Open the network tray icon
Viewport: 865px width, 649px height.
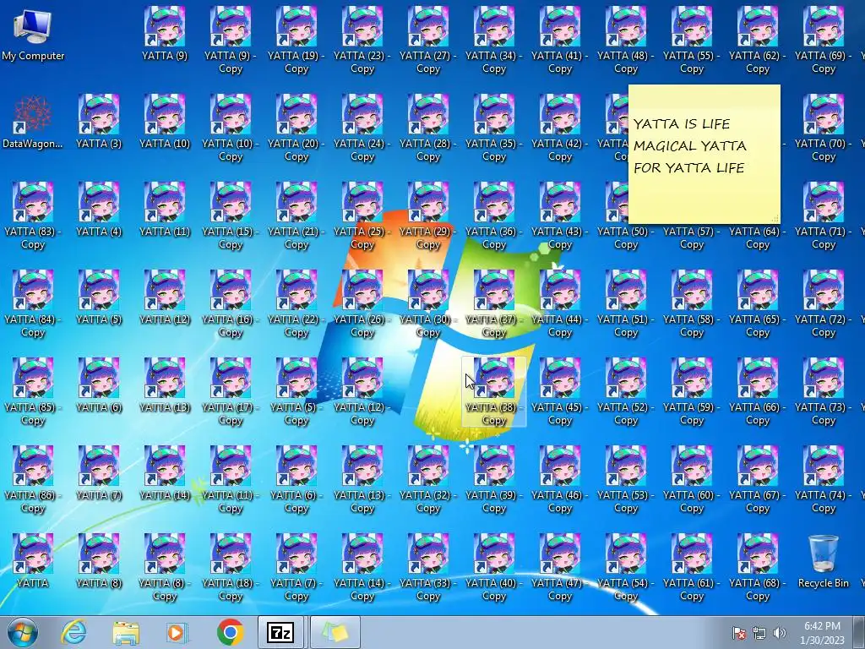759,633
